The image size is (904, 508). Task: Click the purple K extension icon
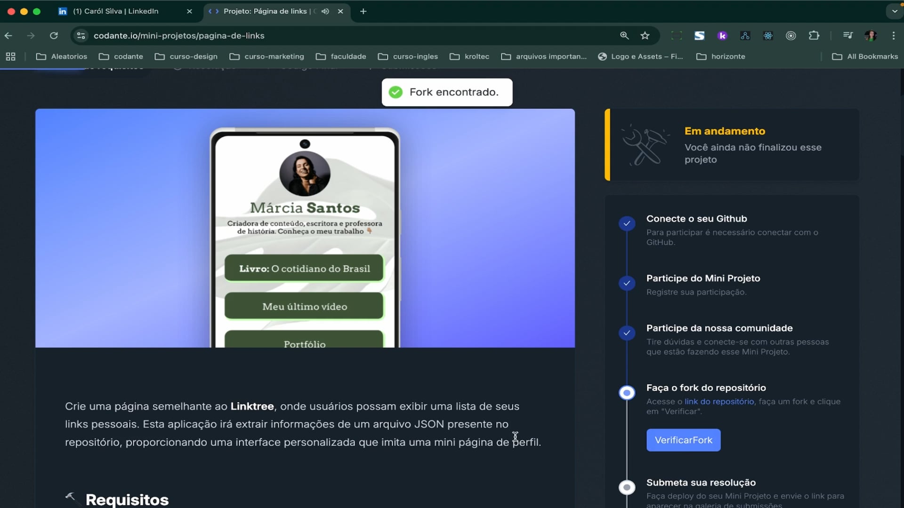coord(722,36)
